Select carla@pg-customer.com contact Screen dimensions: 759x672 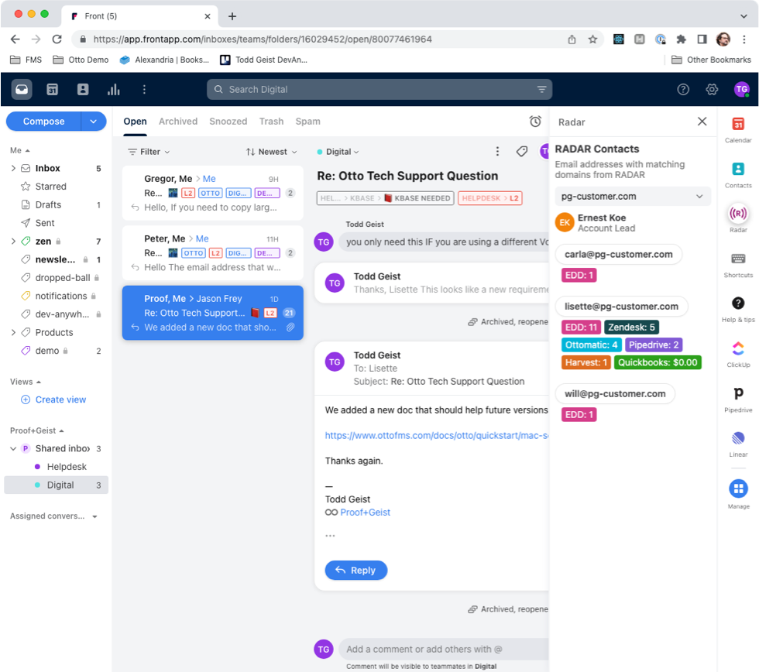618,255
